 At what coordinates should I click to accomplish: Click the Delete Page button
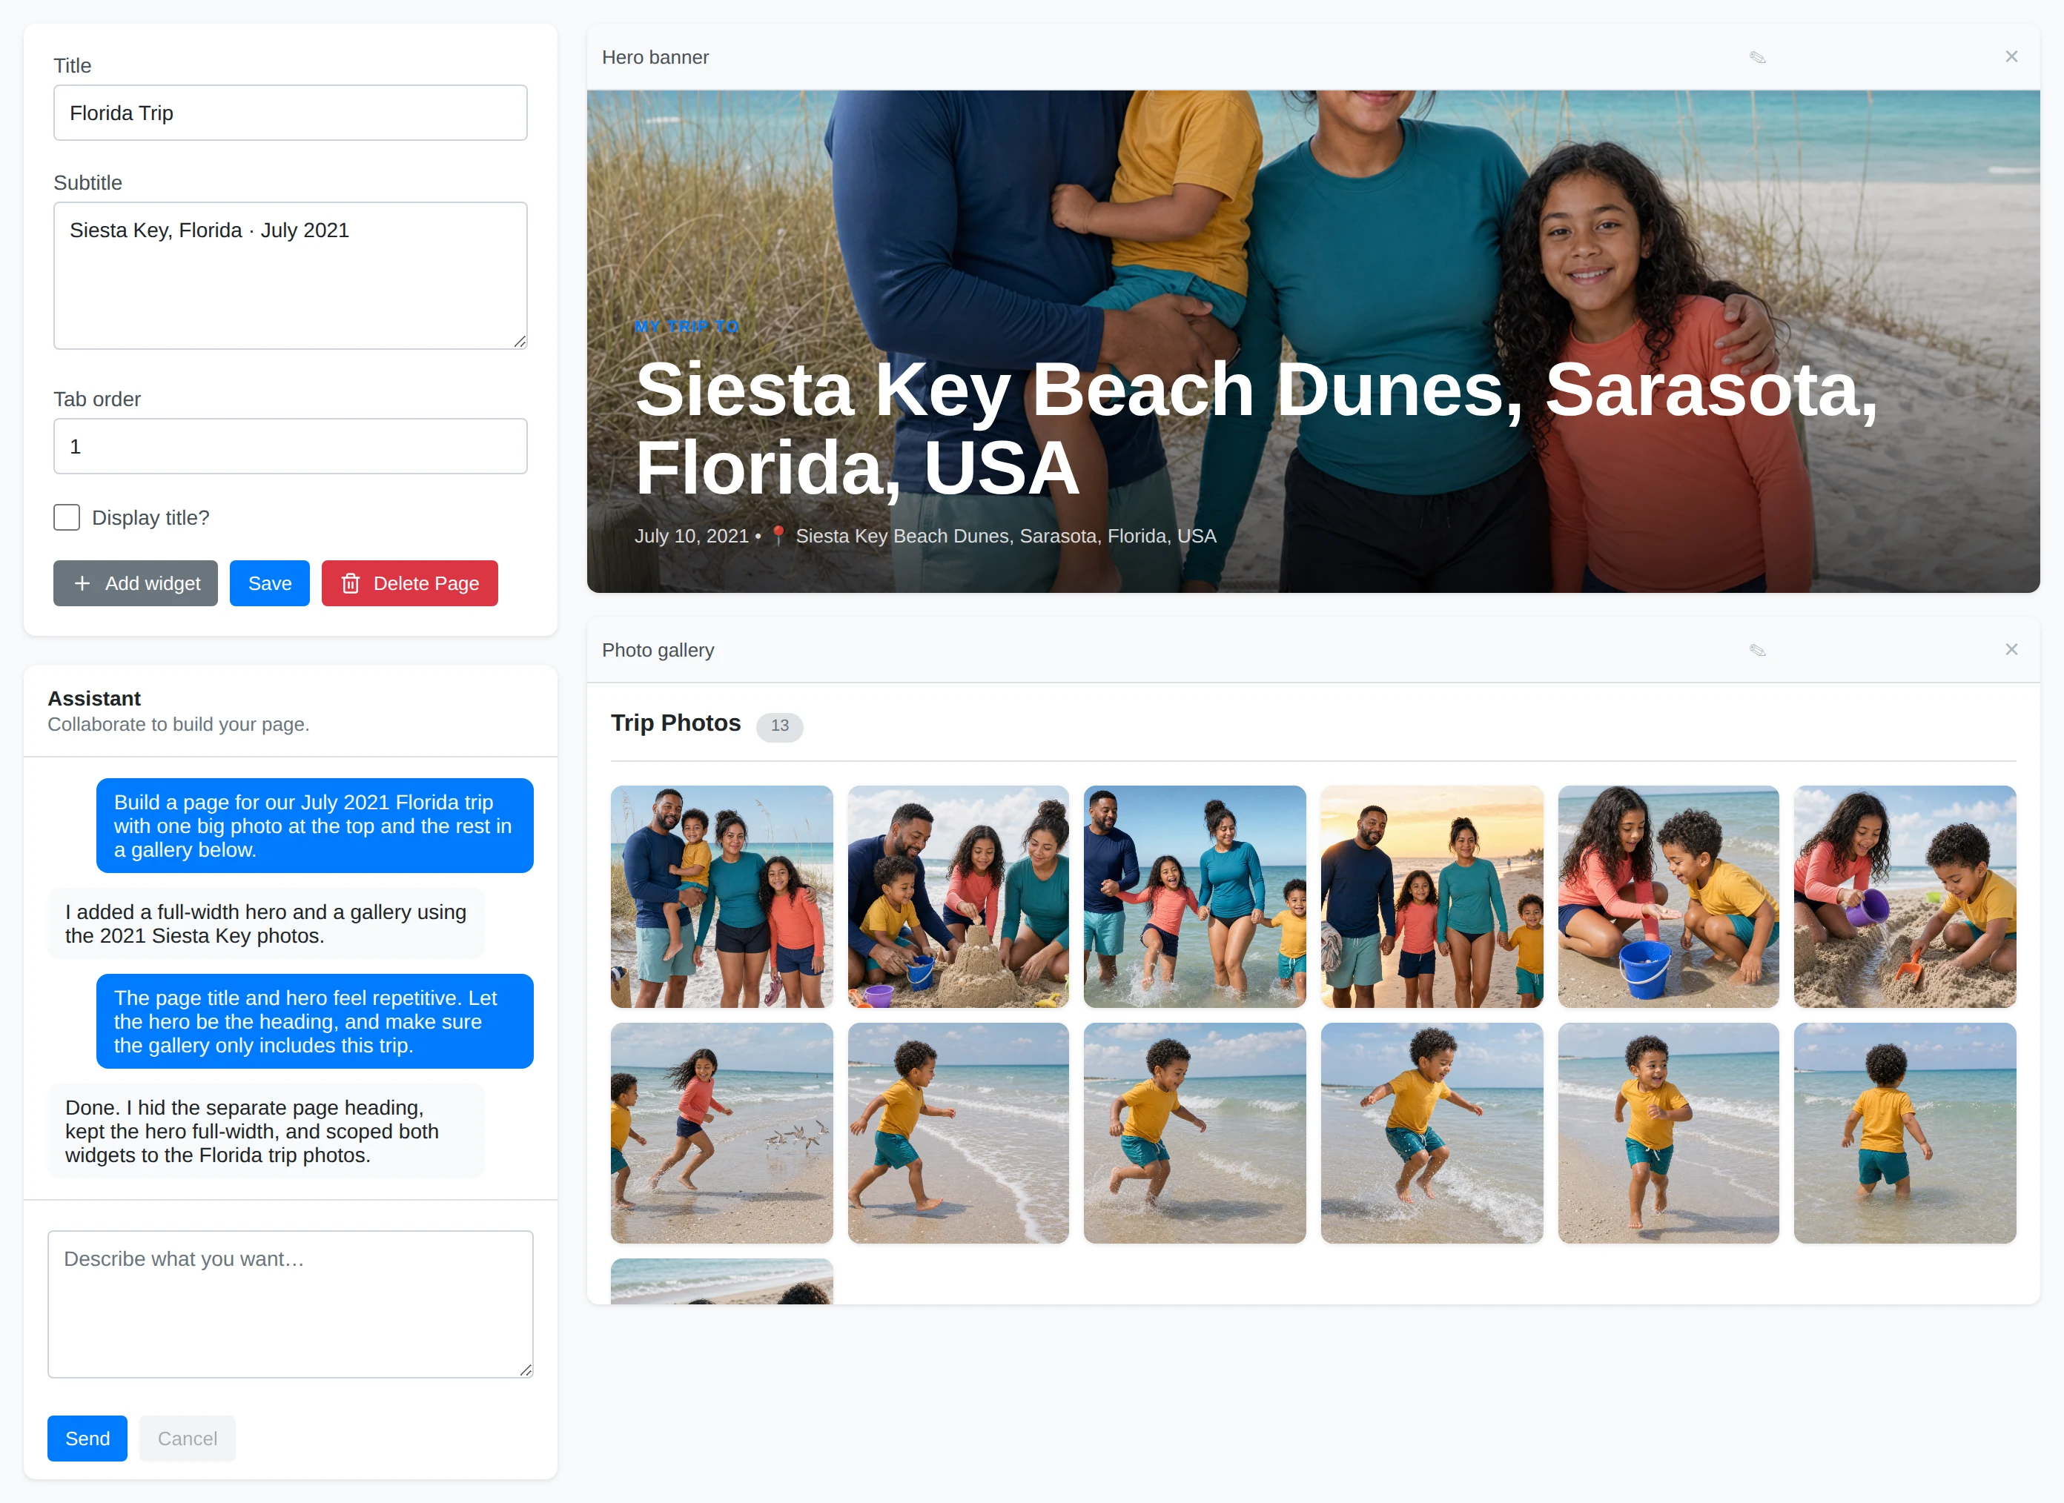[409, 583]
